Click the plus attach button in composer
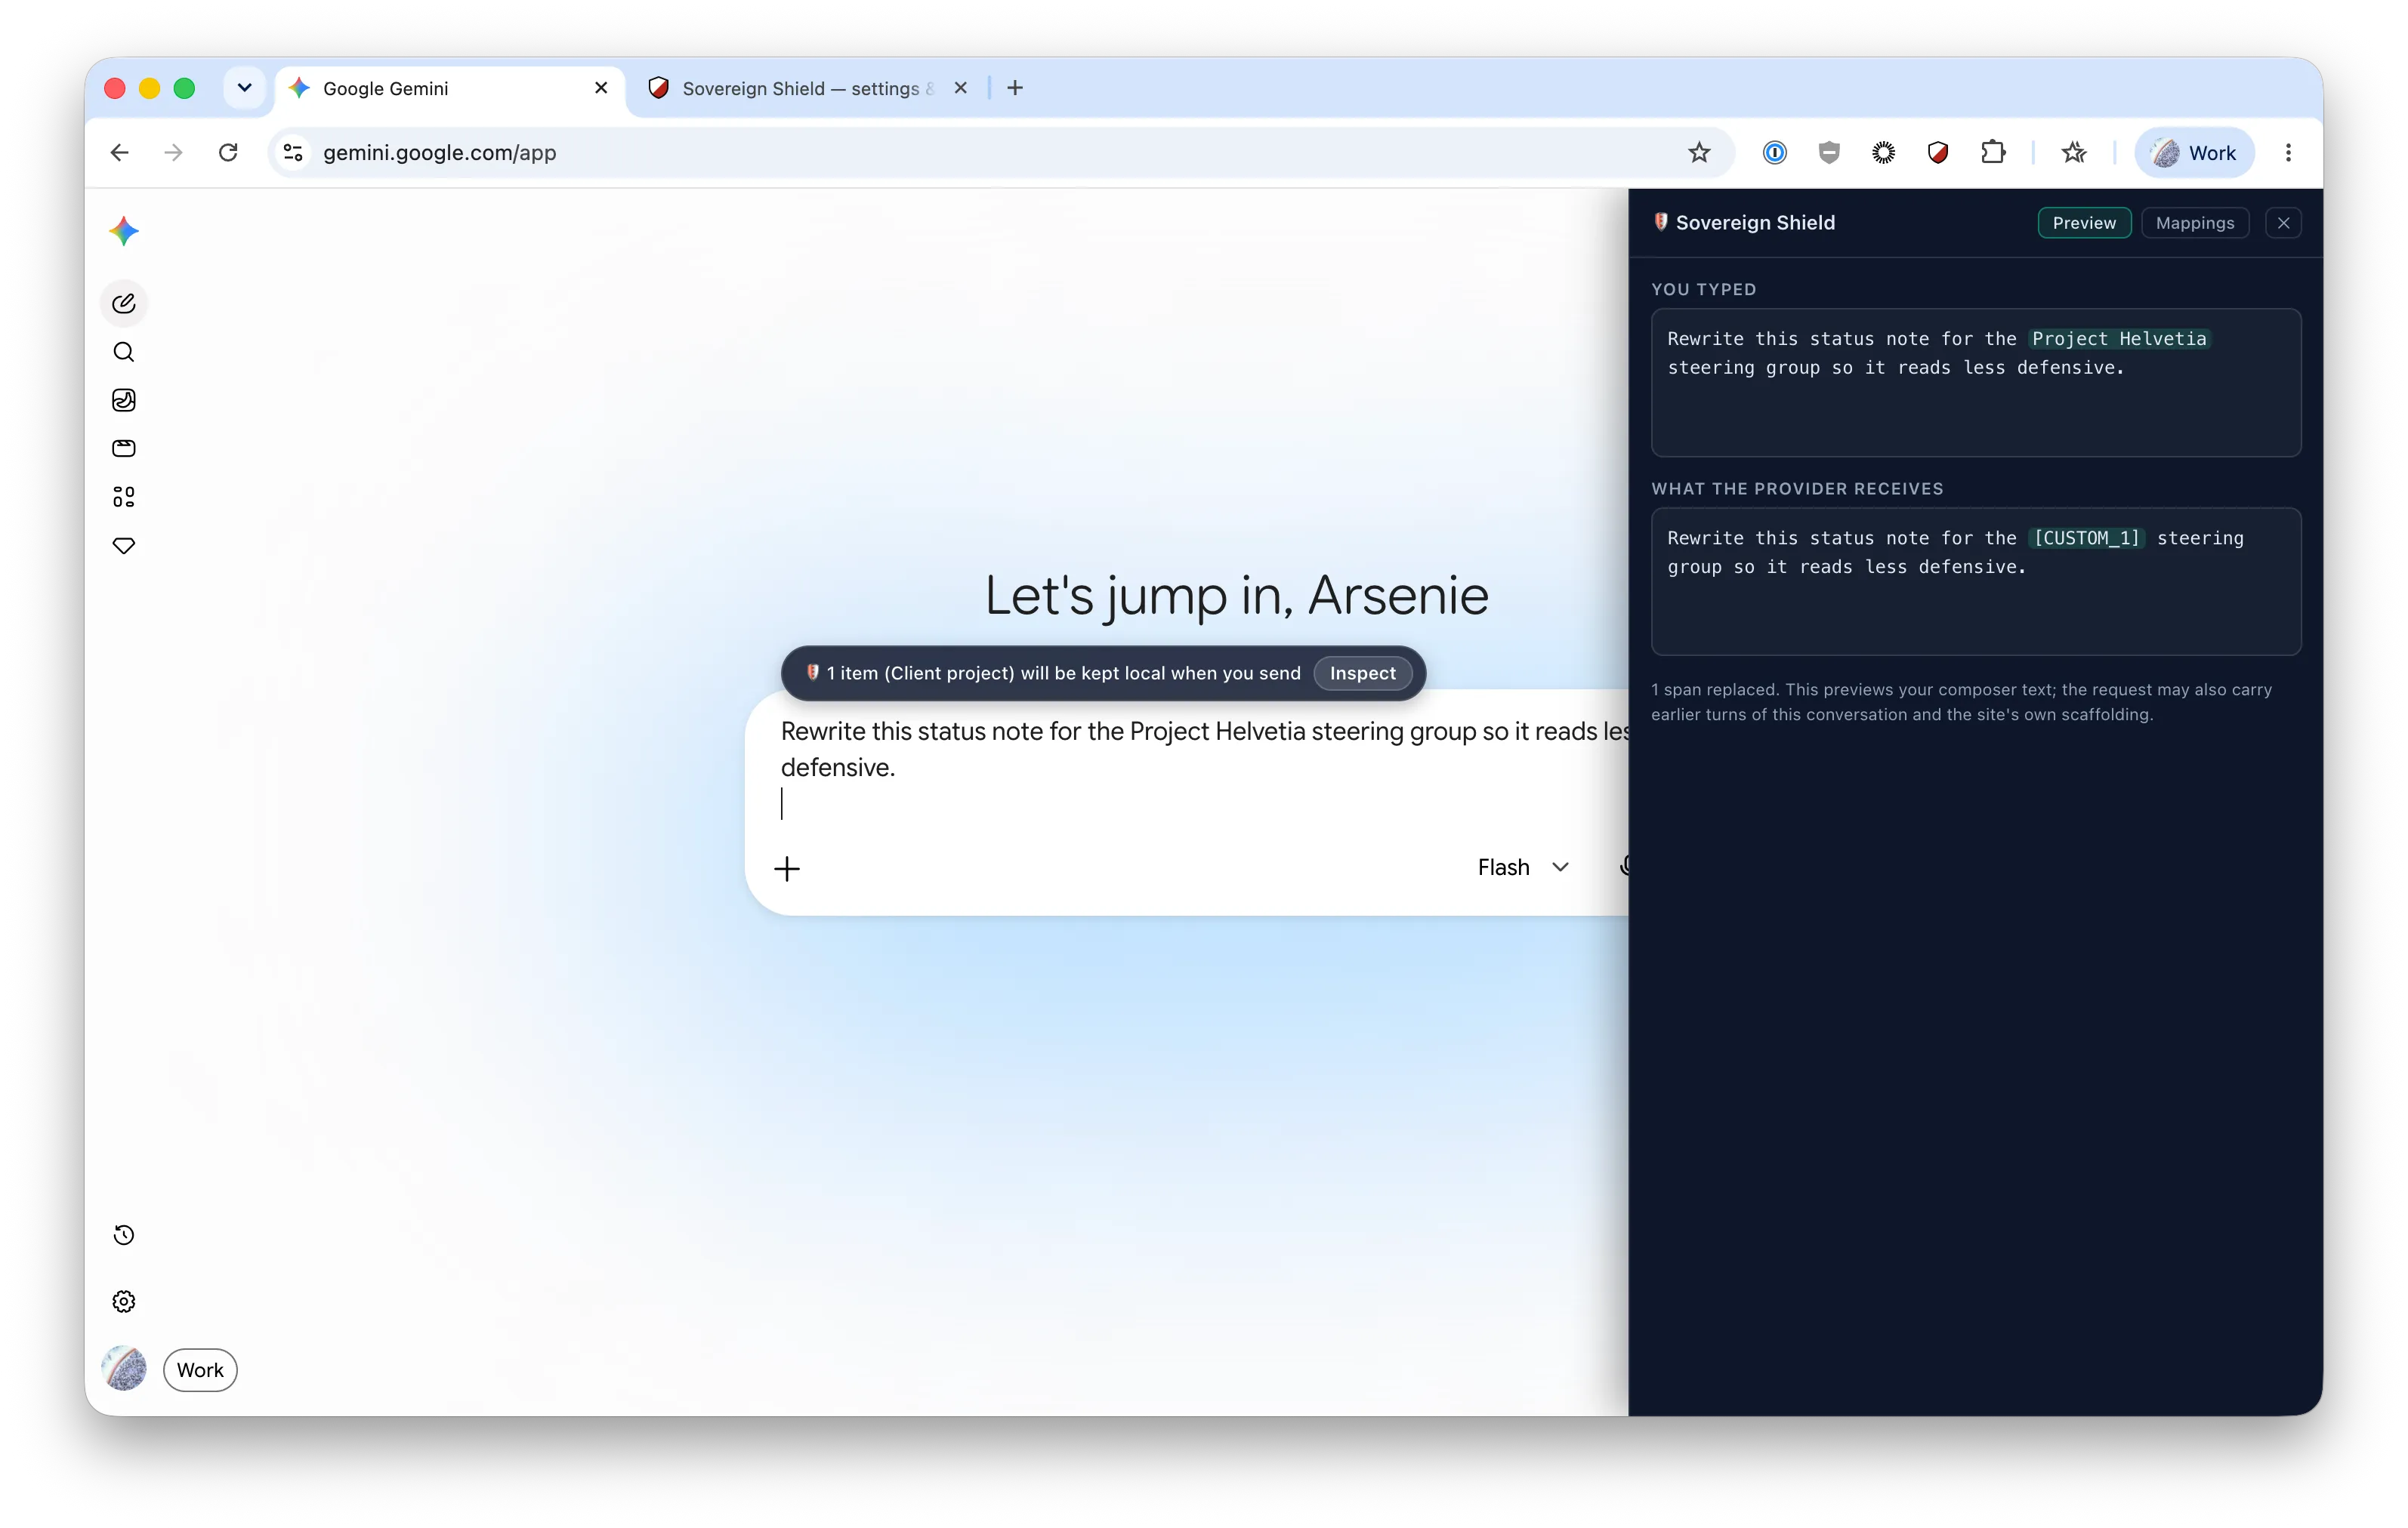The width and height of the screenshot is (2408, 1528). pos(787,868)
